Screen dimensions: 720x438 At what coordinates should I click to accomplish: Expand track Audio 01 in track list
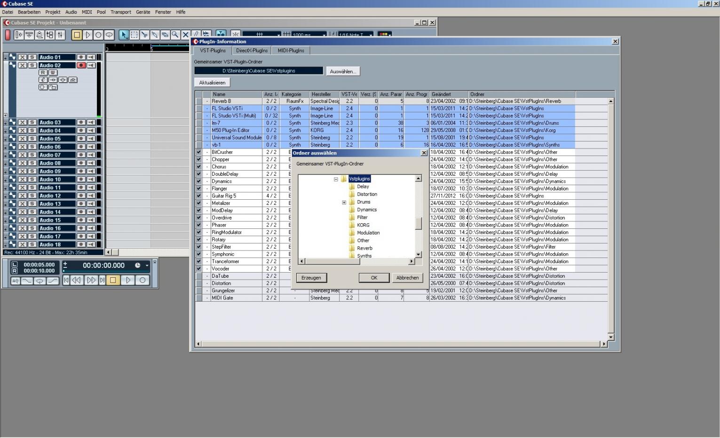point(5,58)
